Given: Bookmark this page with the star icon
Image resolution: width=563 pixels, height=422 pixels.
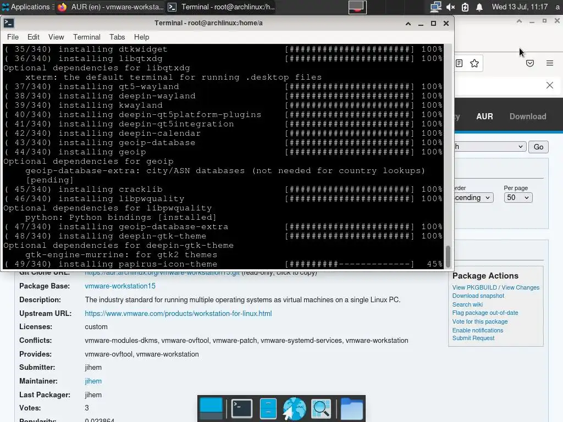Looking at the screenshot, I should point(474,64).
